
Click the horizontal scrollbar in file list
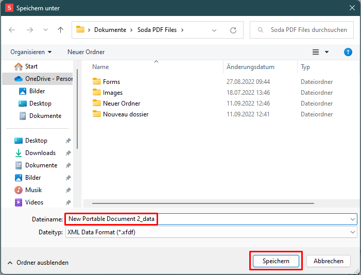point(203,203)
